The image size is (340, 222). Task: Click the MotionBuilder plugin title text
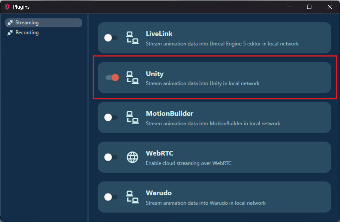(x=169, y=114)
